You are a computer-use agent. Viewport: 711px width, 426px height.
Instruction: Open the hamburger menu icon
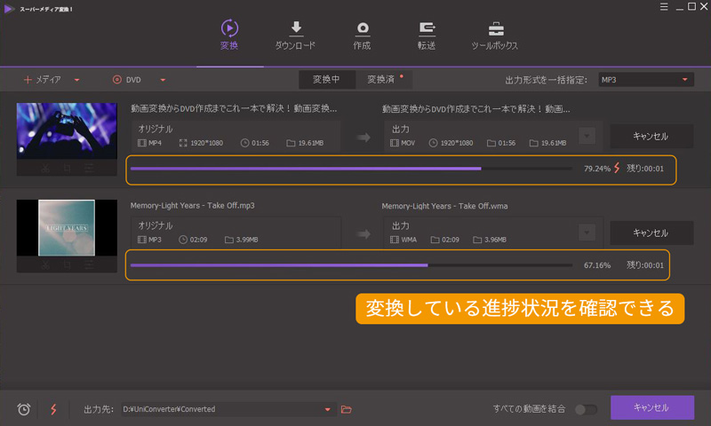point(664,7)
